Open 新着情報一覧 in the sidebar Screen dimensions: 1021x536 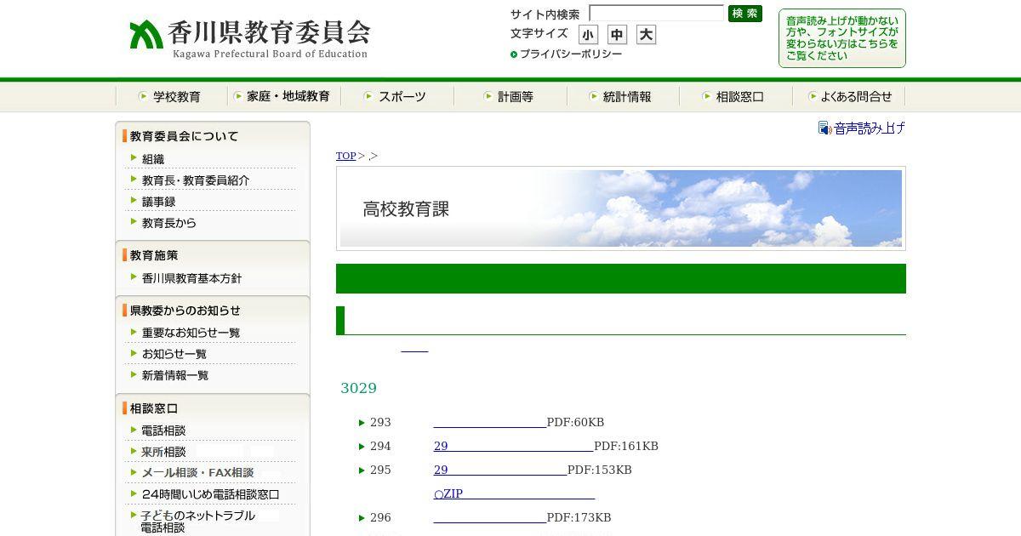tap(174, 375)
